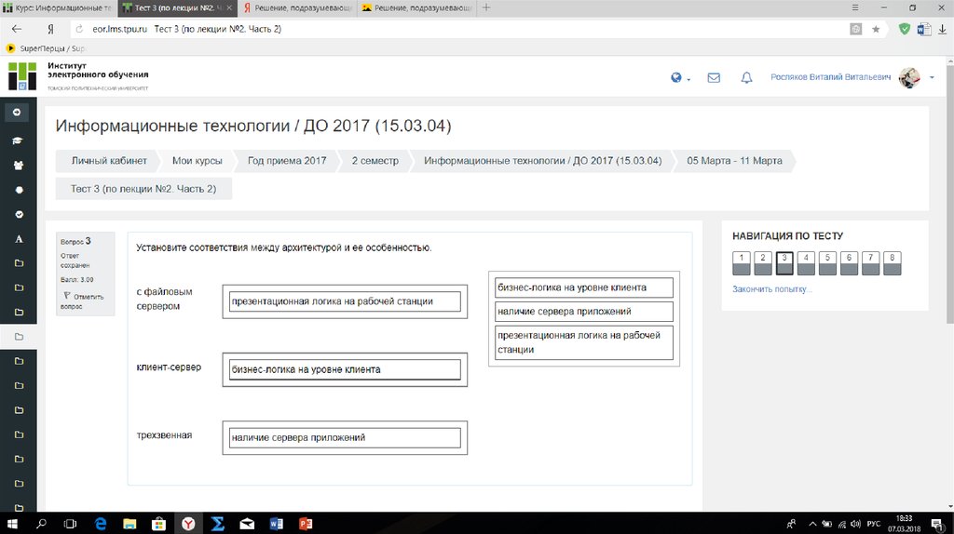This screenshot has width=954, height=534.
Task: Select the клиент-сервер answer slot бизнес-логика
Action: click(345, 369)
